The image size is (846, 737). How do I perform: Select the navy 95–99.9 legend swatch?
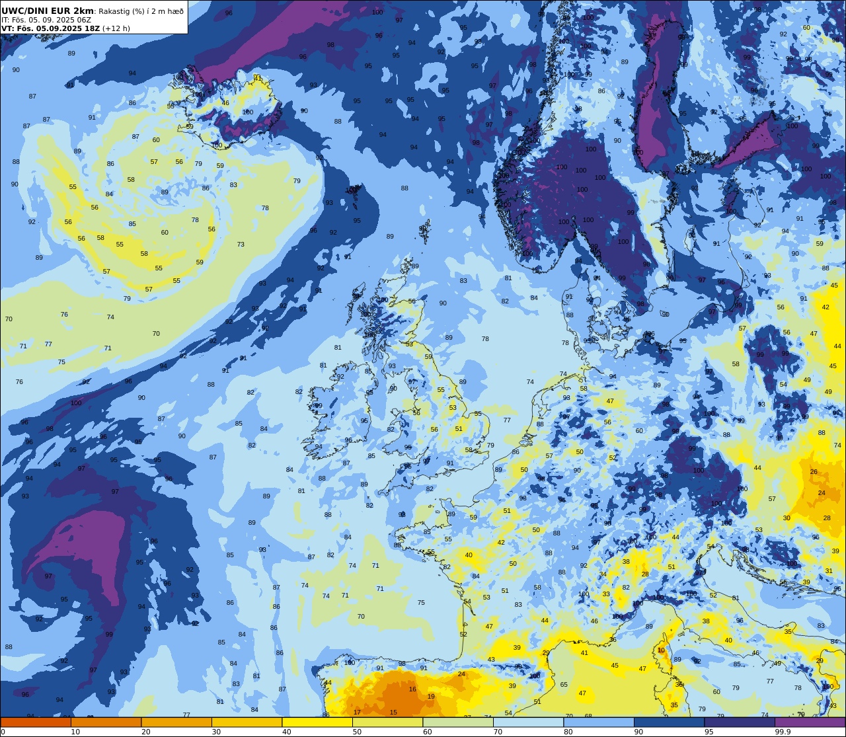(740, 722)
